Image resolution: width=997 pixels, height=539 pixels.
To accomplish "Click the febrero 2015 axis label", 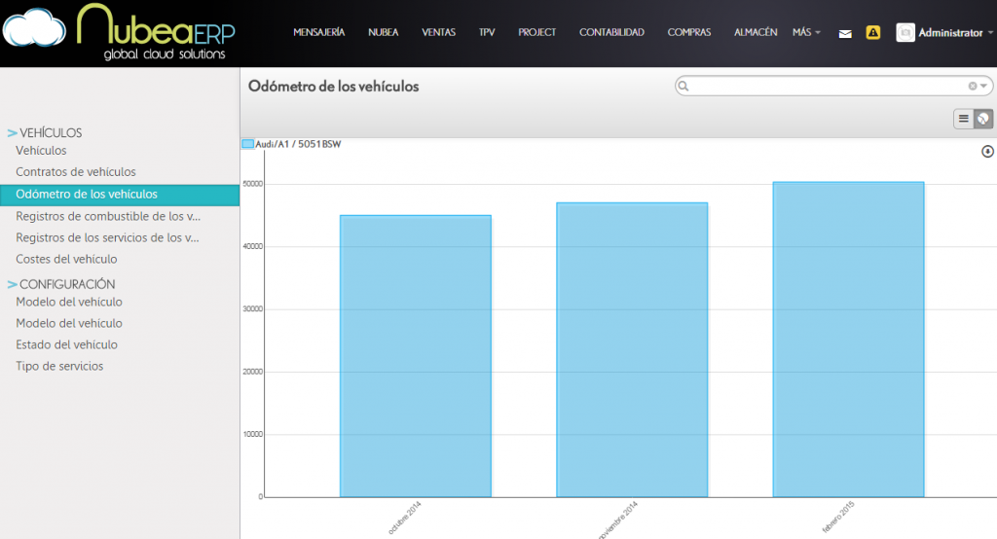I will (x=838, y=517).
